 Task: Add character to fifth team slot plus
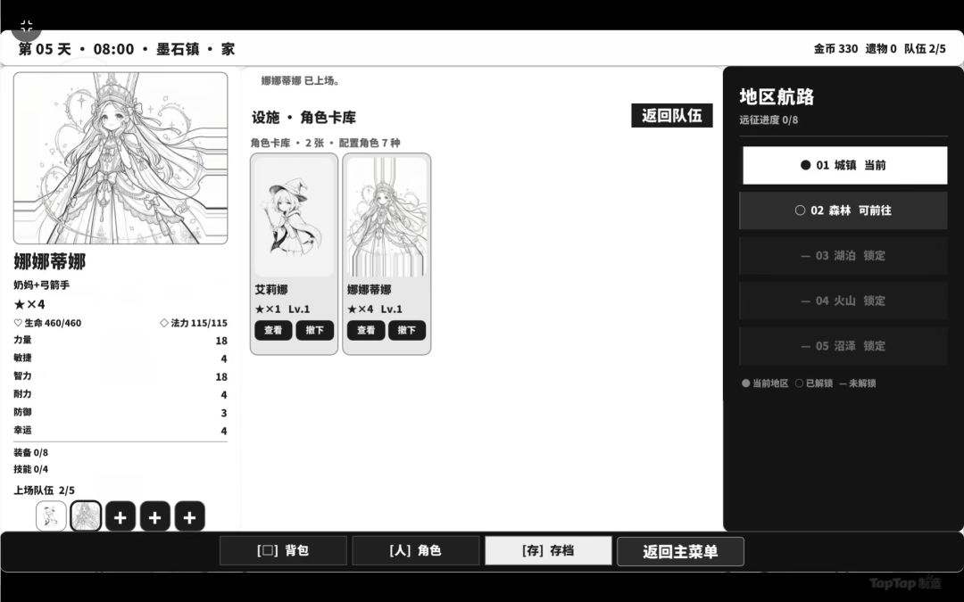coord(189,516)
